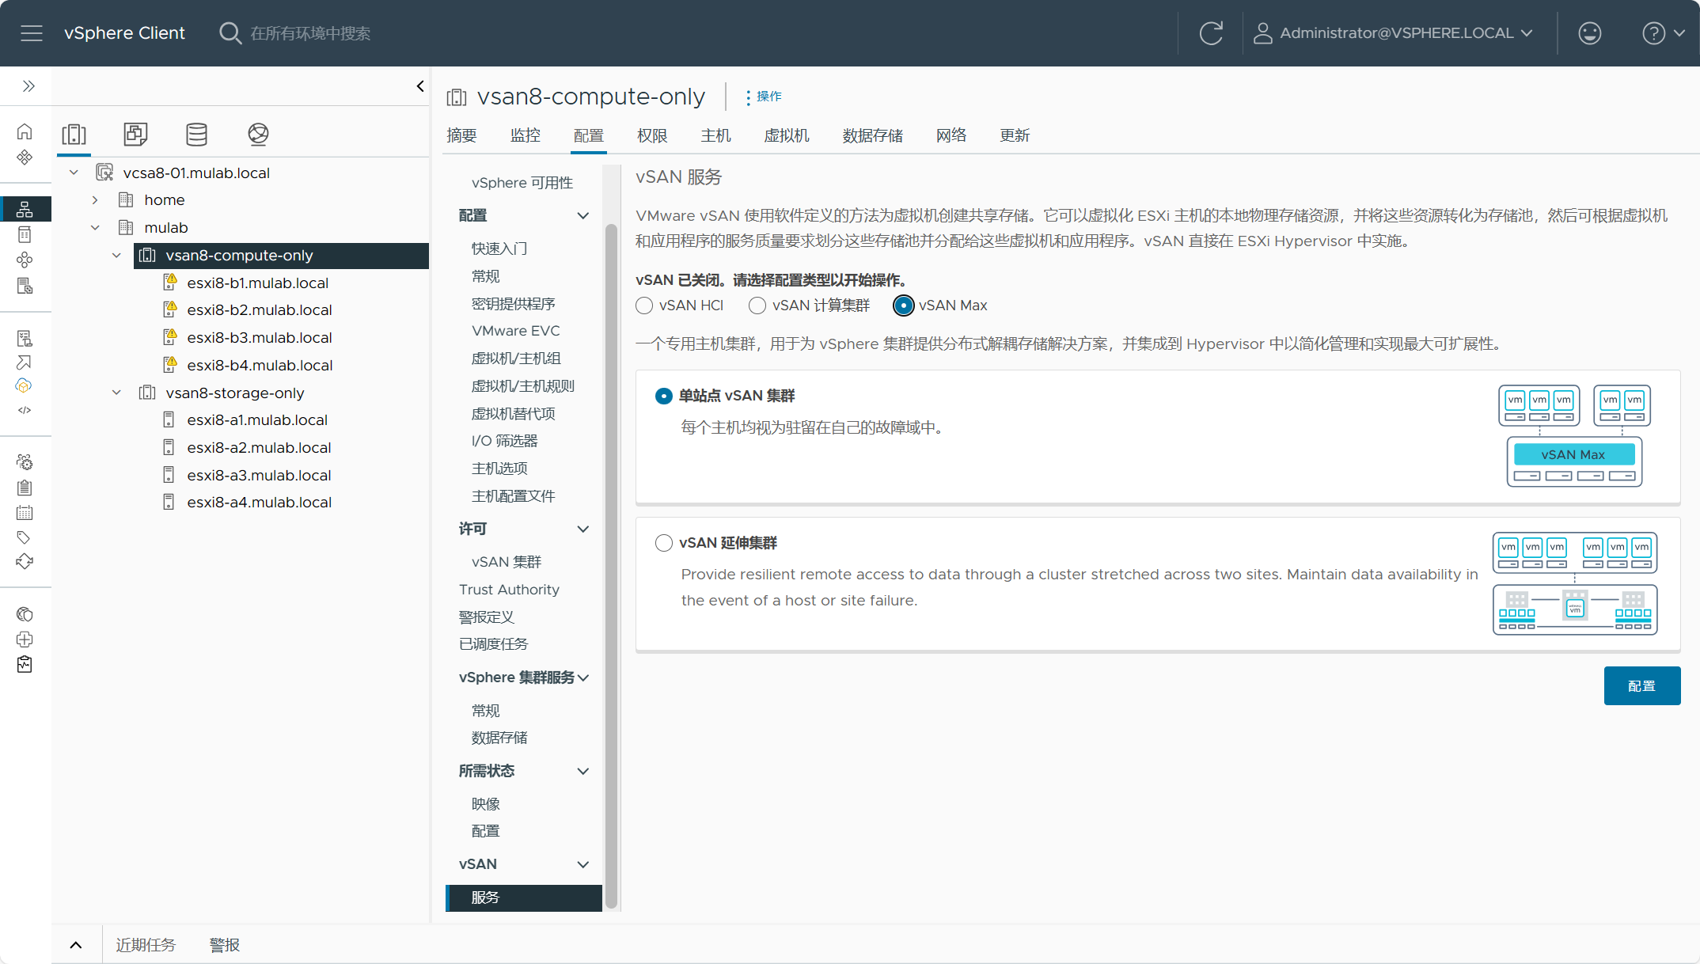Switch to Storage view icon
The image size is (1700, 964).
[196, 135]
